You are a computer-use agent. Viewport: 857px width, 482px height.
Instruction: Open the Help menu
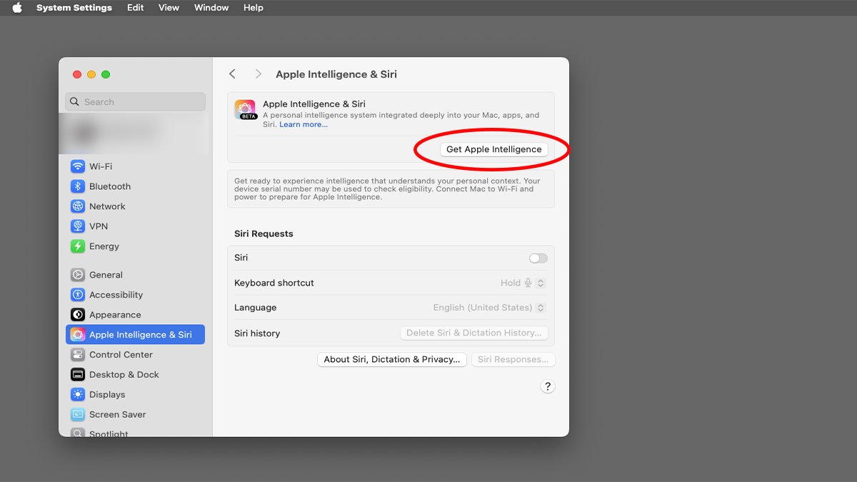pos(254,8)
